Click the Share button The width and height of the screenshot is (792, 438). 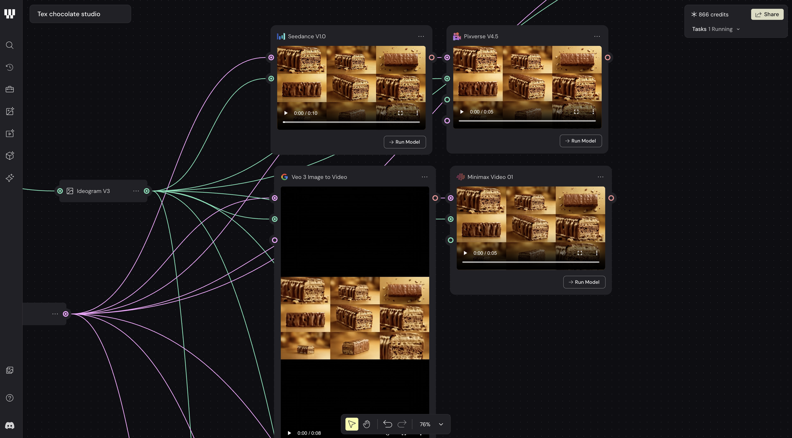coord(767,14)
